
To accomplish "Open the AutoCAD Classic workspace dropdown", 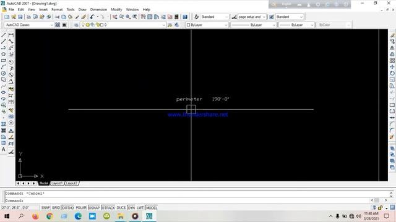I will (29, 25).
